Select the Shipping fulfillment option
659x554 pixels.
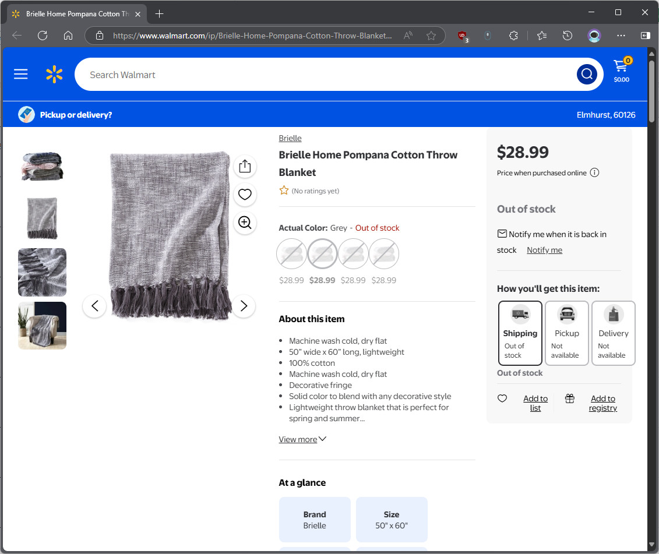pyautogui.click(x=520, y=333)
